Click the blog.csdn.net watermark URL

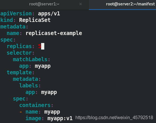[x=114, y=118]
